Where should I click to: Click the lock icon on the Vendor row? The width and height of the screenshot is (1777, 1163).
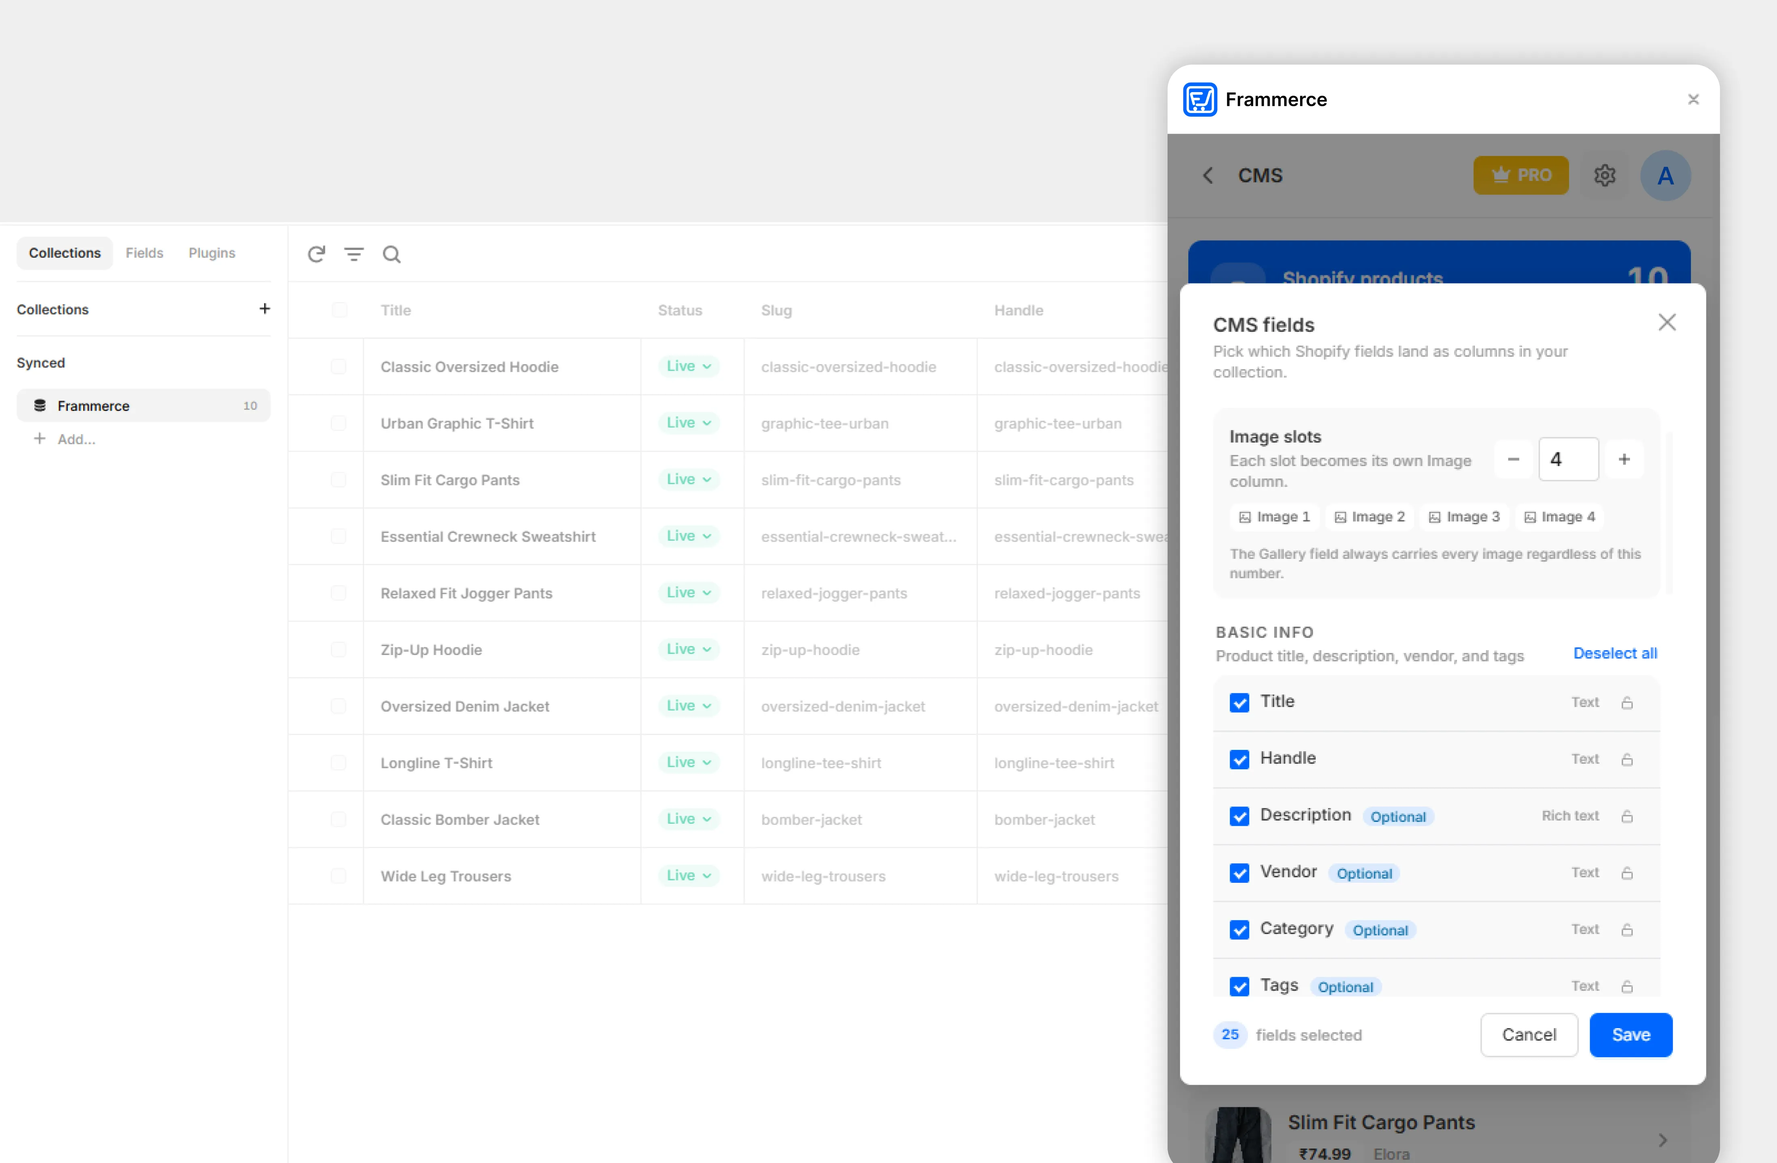1627,873
